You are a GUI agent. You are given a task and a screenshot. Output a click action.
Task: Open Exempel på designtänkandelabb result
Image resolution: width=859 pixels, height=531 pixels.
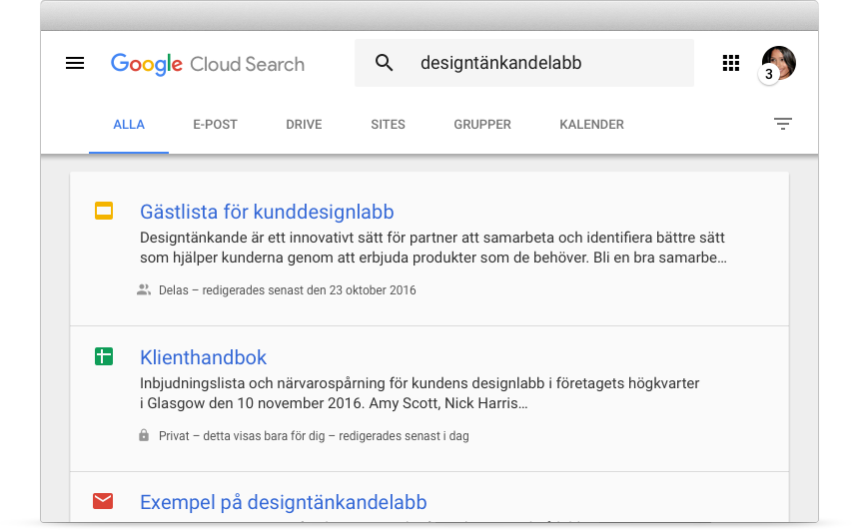[284, 502]
